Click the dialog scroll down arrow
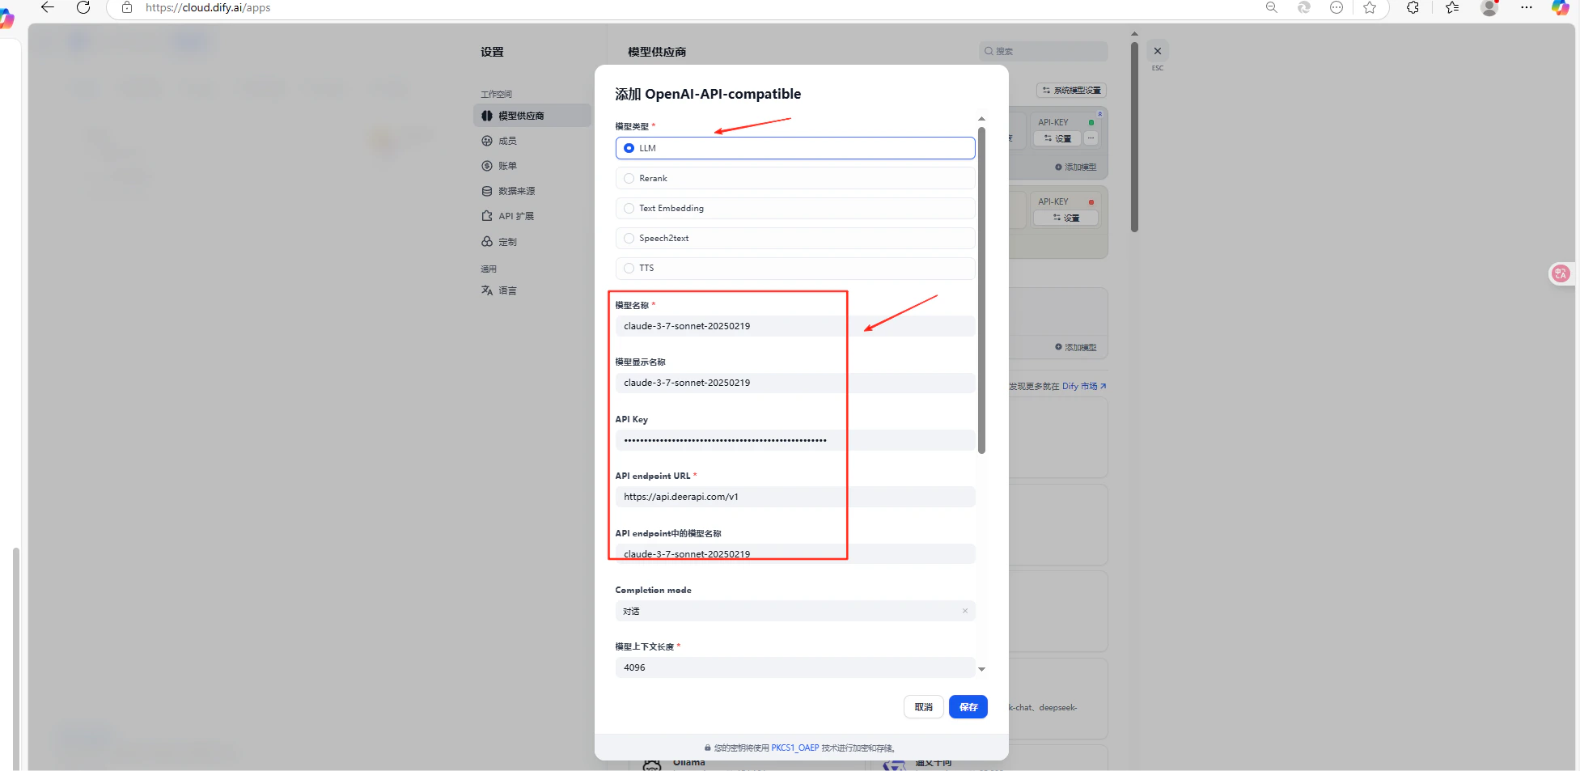 click(981, 669)
